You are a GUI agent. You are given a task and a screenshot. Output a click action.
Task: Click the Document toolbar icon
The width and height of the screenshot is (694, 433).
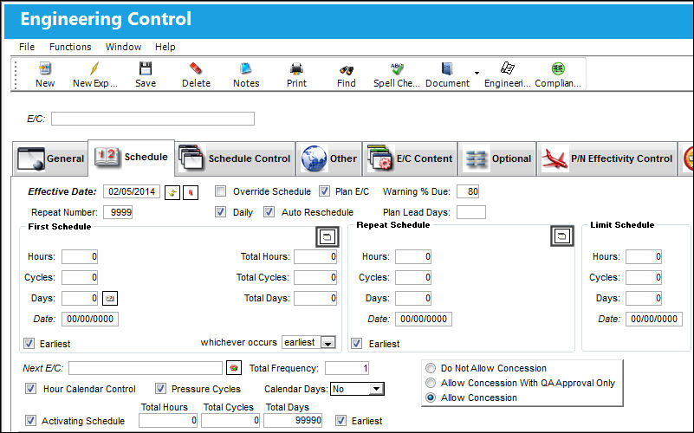point(447,68)
